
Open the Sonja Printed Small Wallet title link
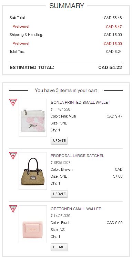tap(80, 102)
